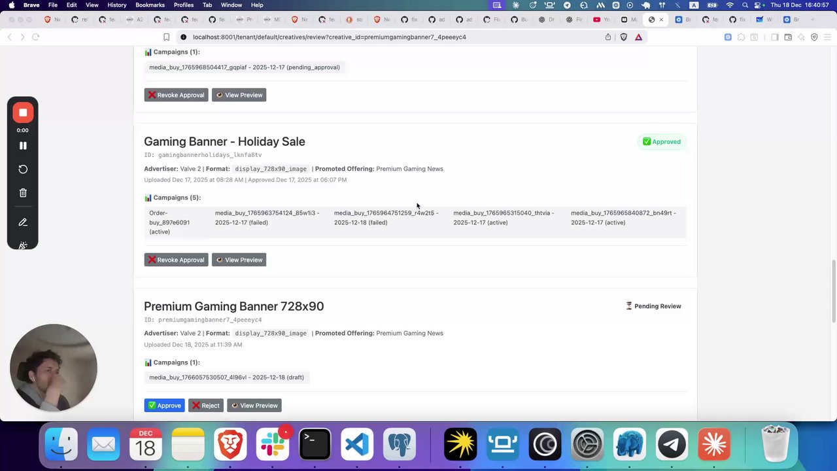Screen dimensions: 837x471
Task: Click the localhost URL address bar
Action: (330, 37)
